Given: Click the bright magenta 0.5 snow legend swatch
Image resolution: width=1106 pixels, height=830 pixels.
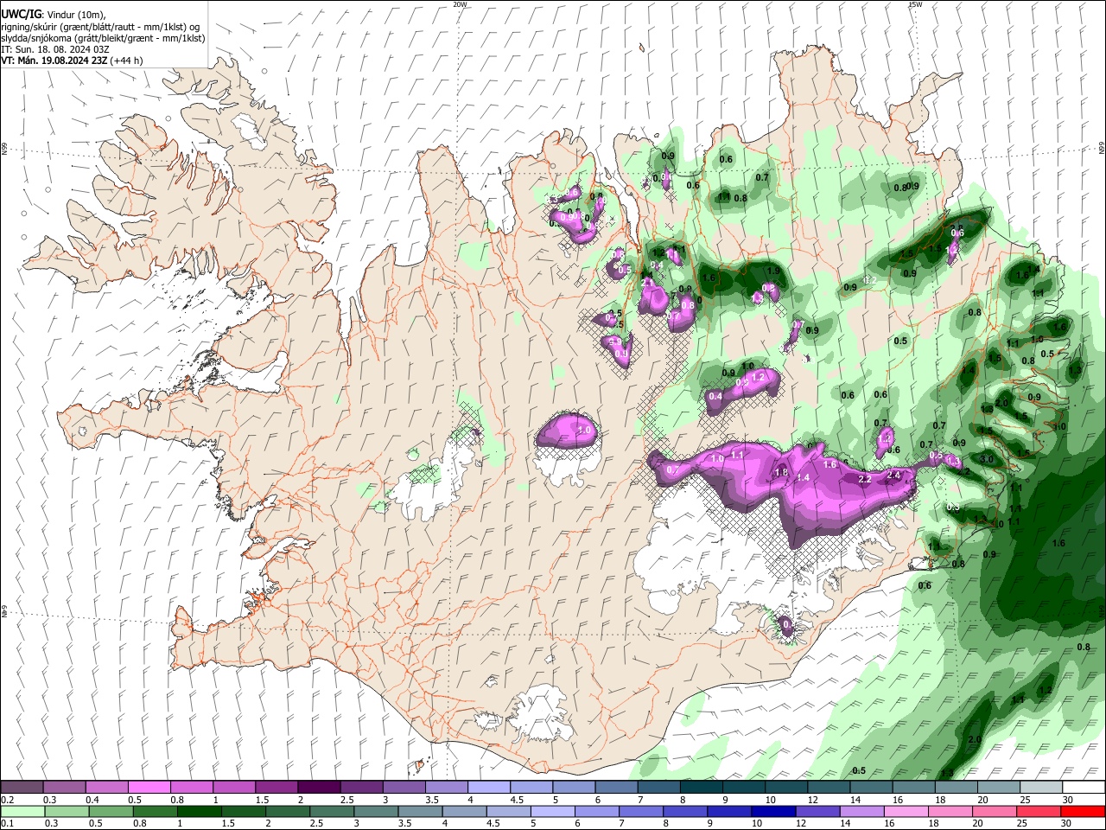Looking at the screenshot, I should point(149,787).
